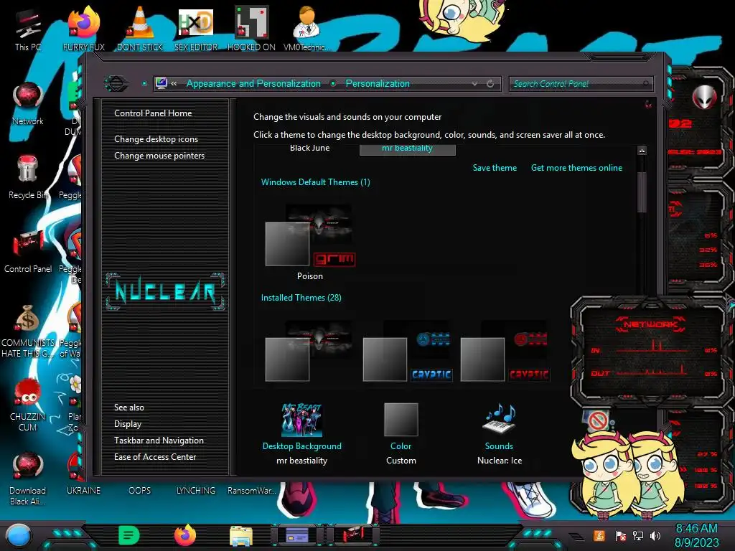Click the Control Panel icon in address bar
735x551 pixels.
tap(161, 83)
